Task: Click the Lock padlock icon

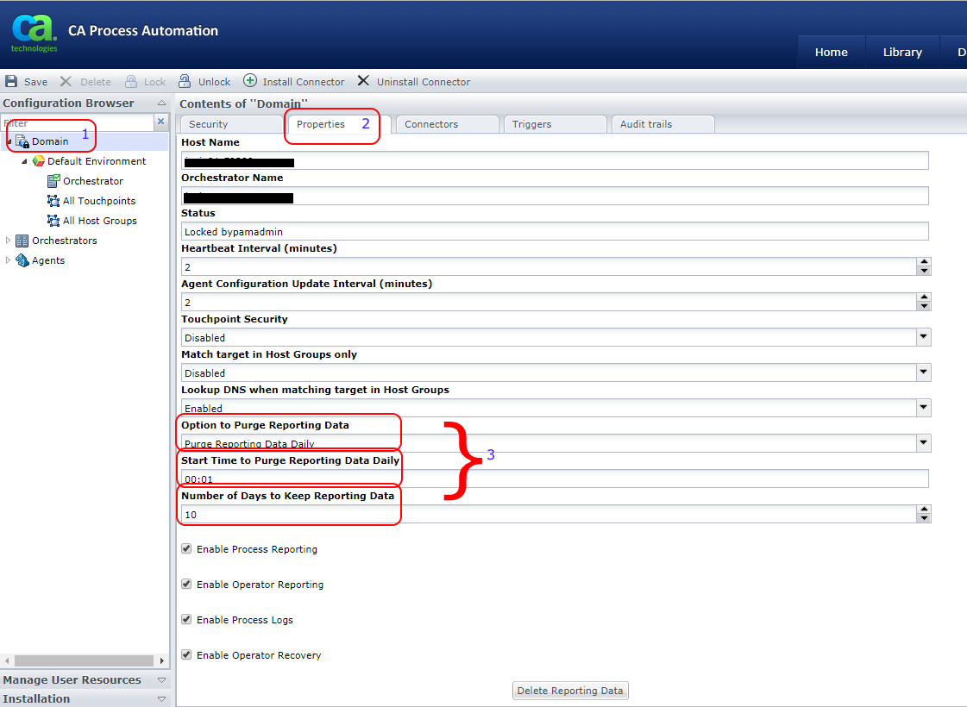Action: point(131,81)
